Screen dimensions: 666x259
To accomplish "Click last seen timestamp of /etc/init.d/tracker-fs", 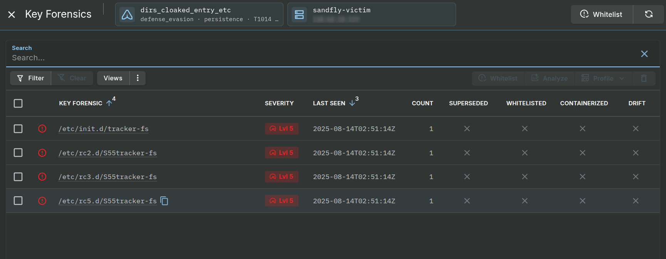I will point(354,129).
